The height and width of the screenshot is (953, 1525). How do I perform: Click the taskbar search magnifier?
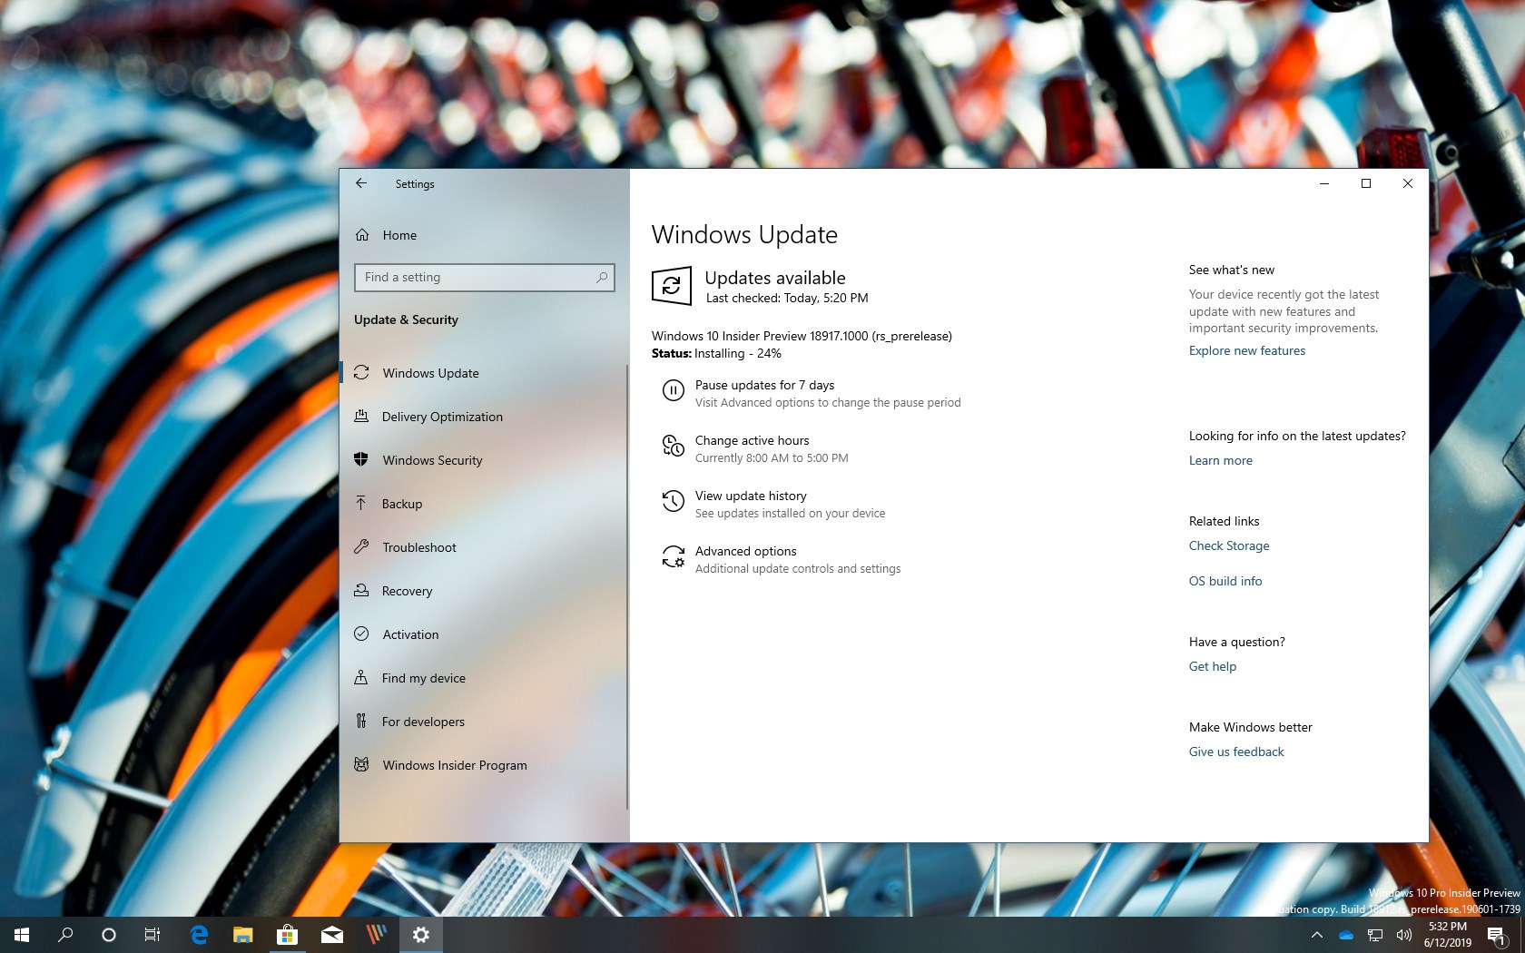click(65, 935)
